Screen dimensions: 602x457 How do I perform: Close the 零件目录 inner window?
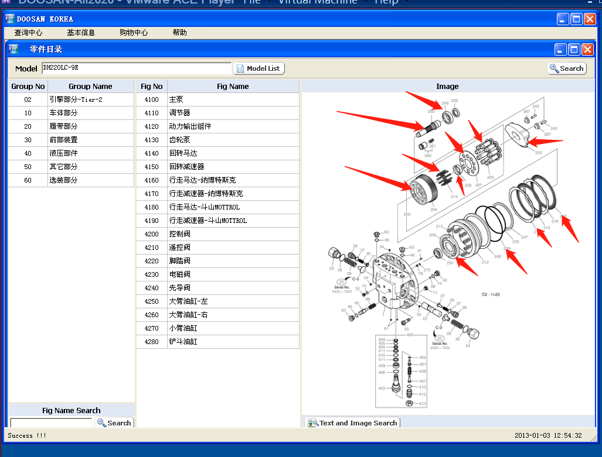587,49
